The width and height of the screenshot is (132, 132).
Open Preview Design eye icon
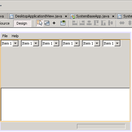[63, 23]
